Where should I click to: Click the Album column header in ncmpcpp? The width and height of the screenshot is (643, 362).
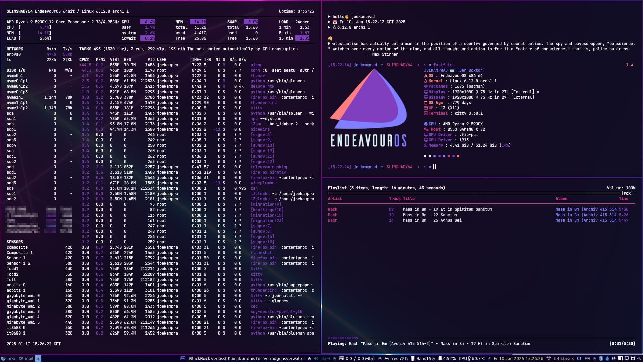561,199
